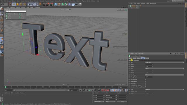187x105 pixels.
Task: Click Render to Picture Viewer icon
Action: coord(48,4)
